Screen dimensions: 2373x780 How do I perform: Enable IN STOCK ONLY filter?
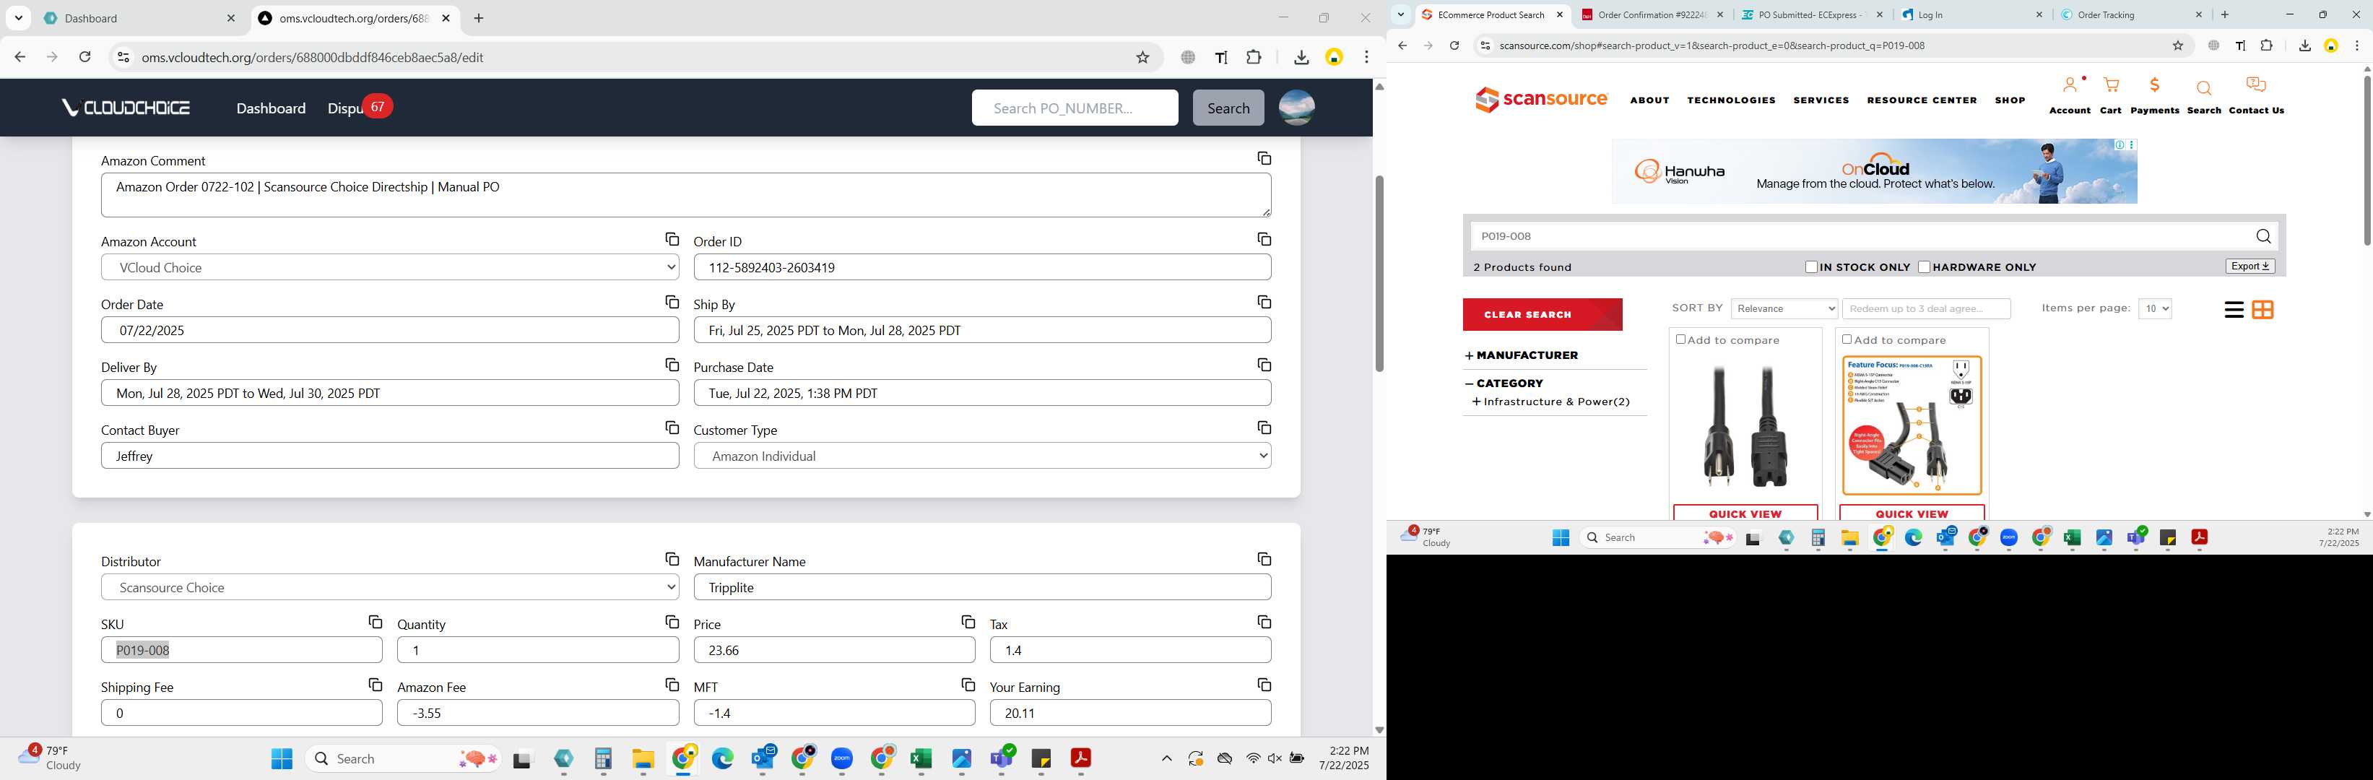tap(1811, 267)
